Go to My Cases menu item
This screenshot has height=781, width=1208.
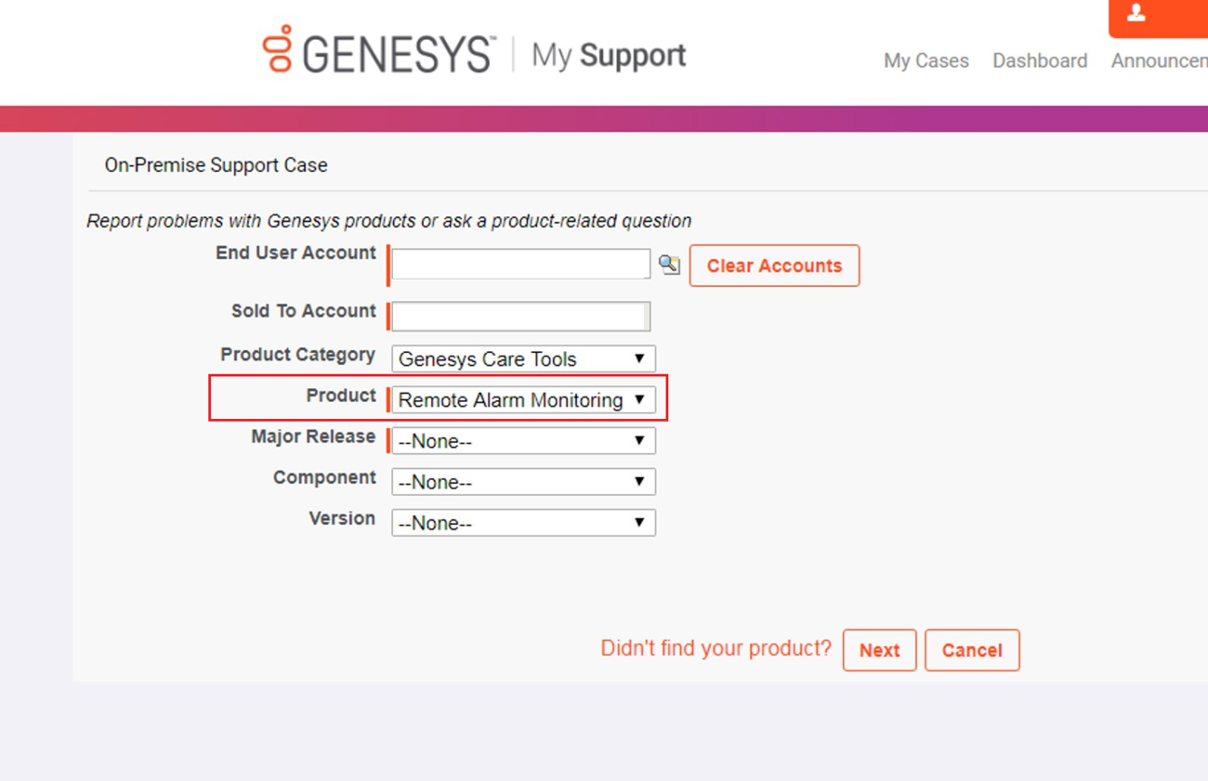pyautogui.click(x=926, y=60)
